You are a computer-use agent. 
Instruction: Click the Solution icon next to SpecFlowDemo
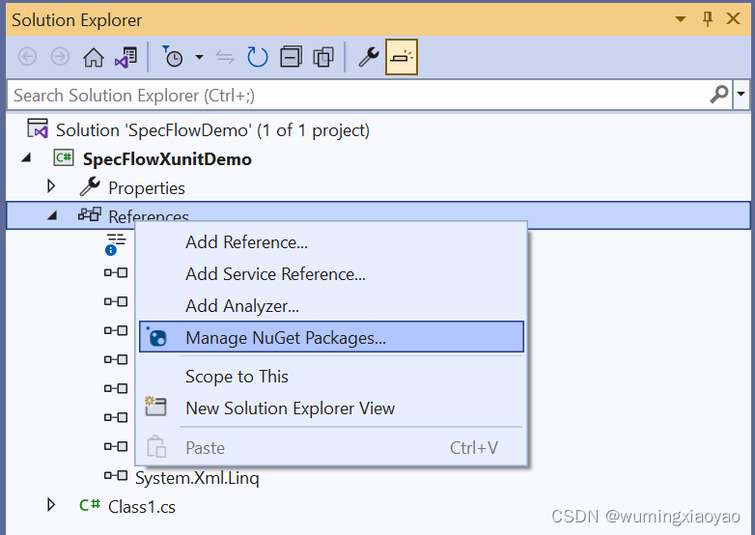[x=38, y=128]
